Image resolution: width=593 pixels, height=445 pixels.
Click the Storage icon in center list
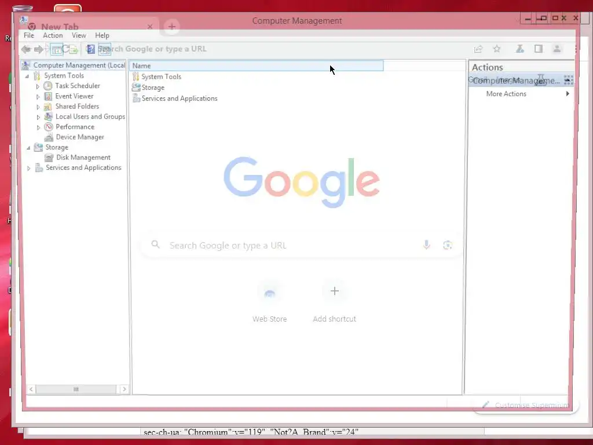[136, 87]
